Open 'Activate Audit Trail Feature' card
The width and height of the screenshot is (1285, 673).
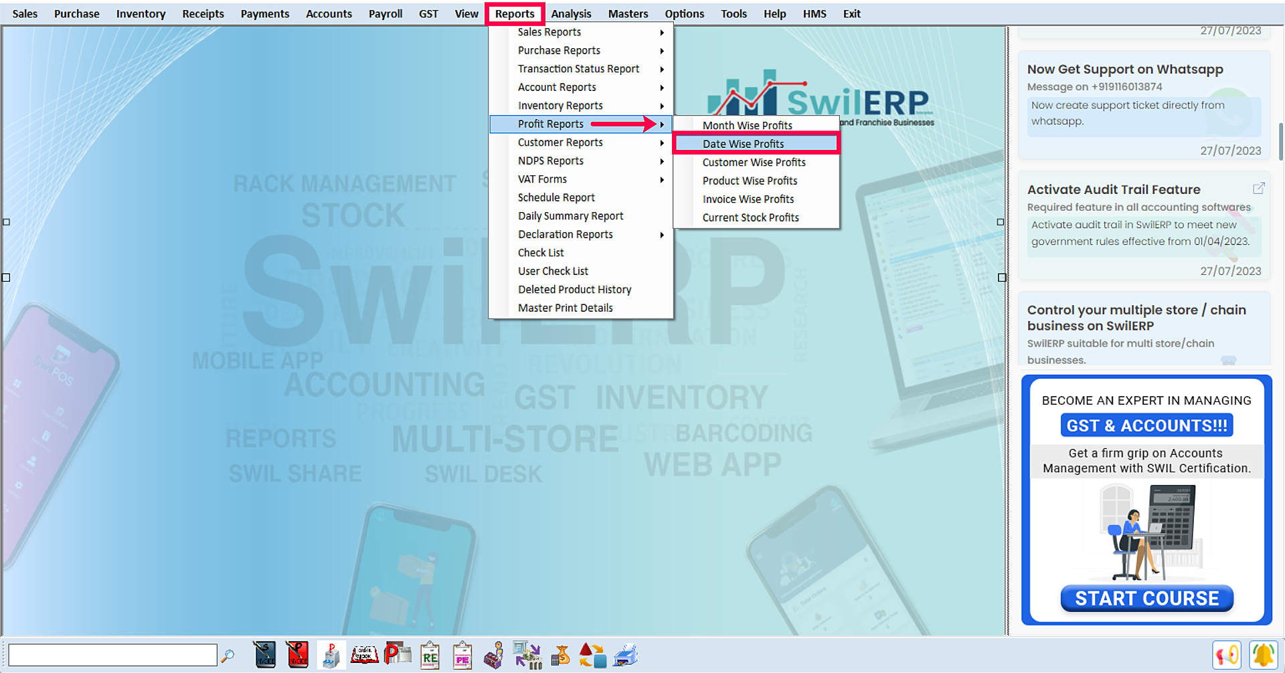1144,226
